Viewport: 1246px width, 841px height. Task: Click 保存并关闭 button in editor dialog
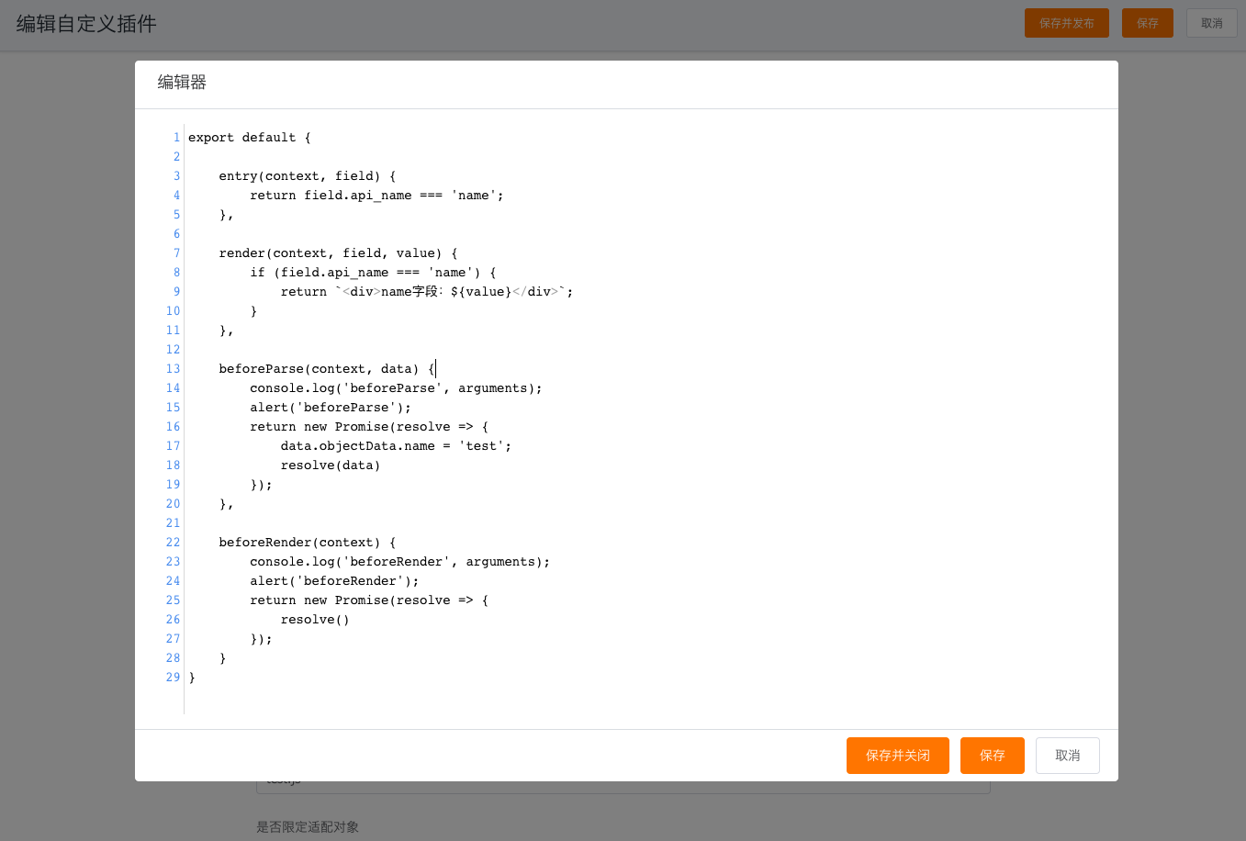897,756
